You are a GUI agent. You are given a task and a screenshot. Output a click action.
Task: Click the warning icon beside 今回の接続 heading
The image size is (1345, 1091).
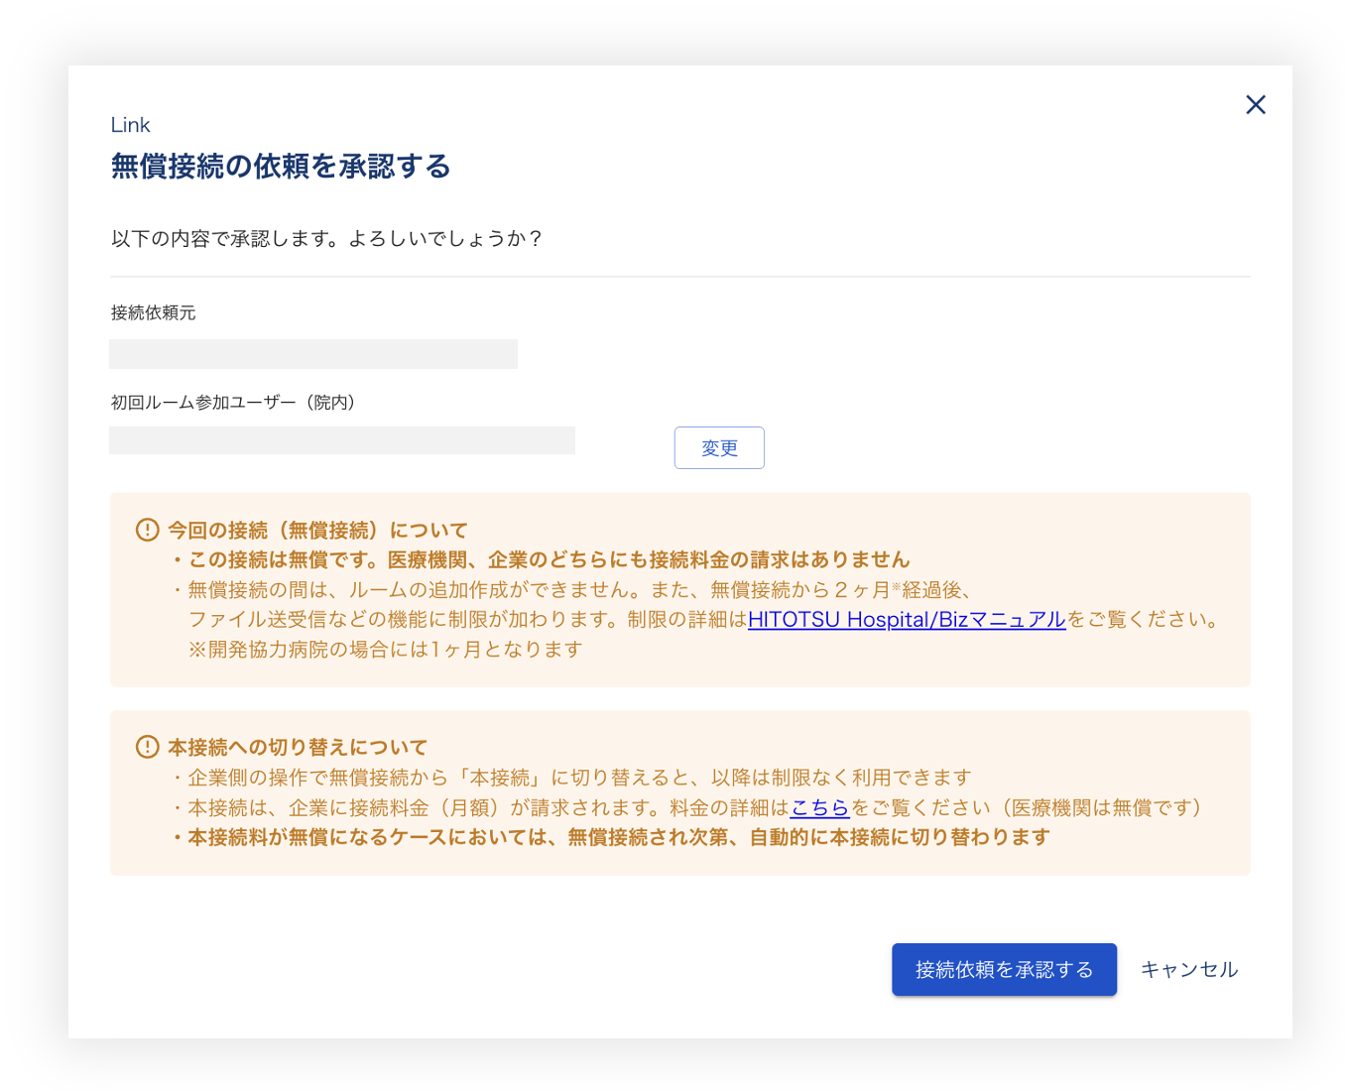(147, 530)
